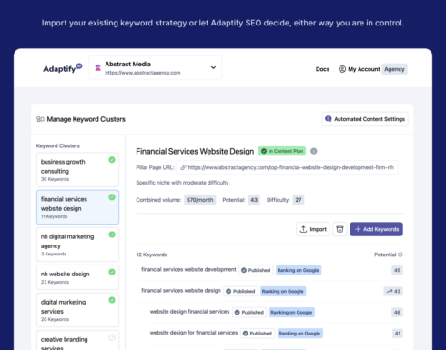Click Published badge for financial services website design
This screenshot has height=350, width=446.
click(x=241, y=291)
